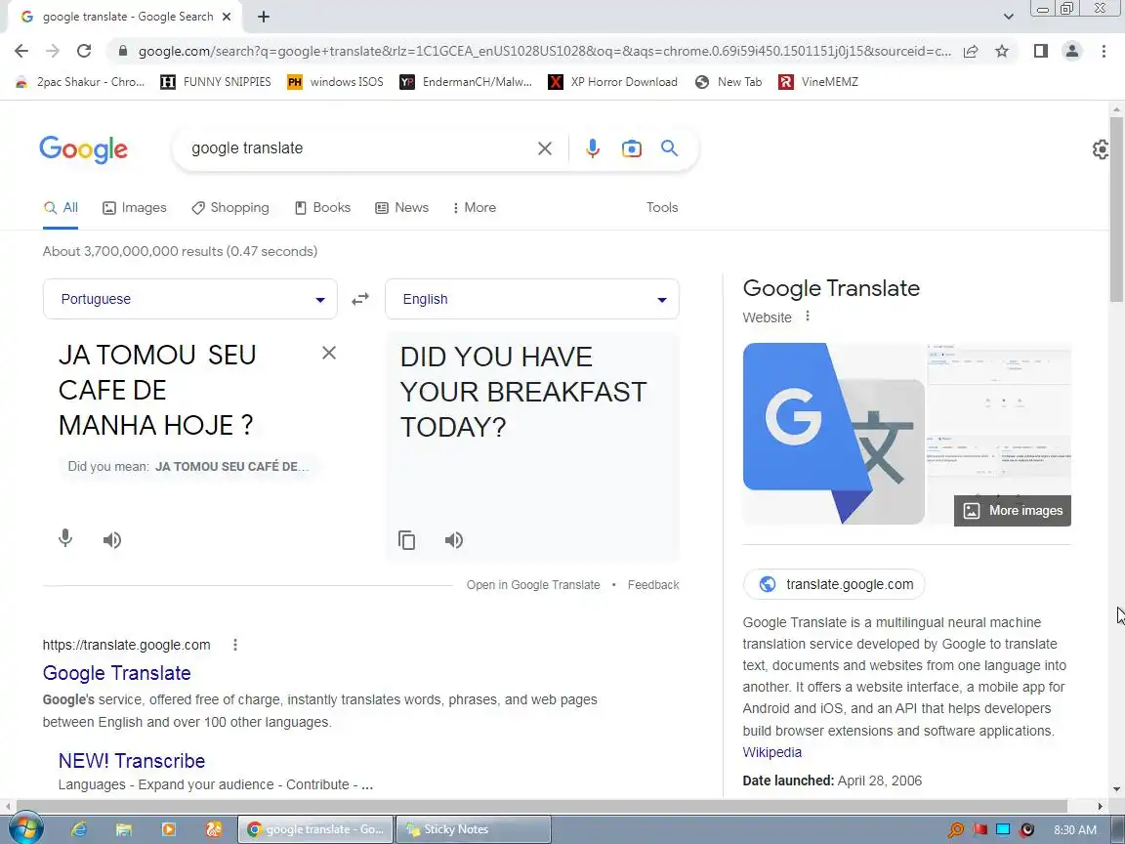Screen dimensions: 1125x844
Task: Open Google quick settings gear
Action: pos(1101,149)
